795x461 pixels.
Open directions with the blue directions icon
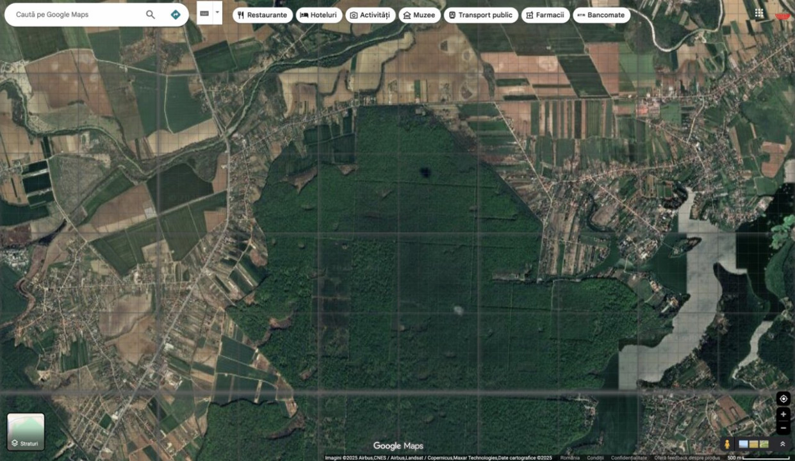[x=175, y=14]
